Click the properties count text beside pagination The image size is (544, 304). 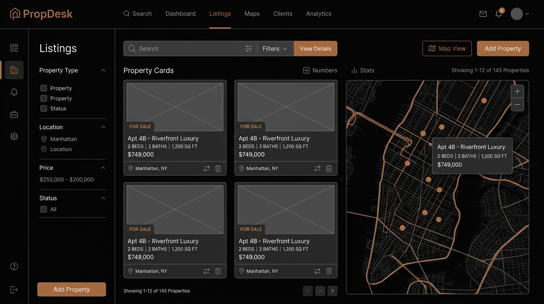click(x=157, y=291)
